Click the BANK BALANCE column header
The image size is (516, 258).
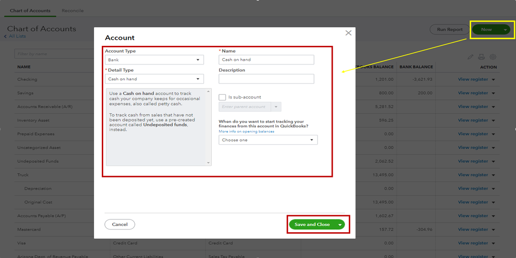[416, 67]
